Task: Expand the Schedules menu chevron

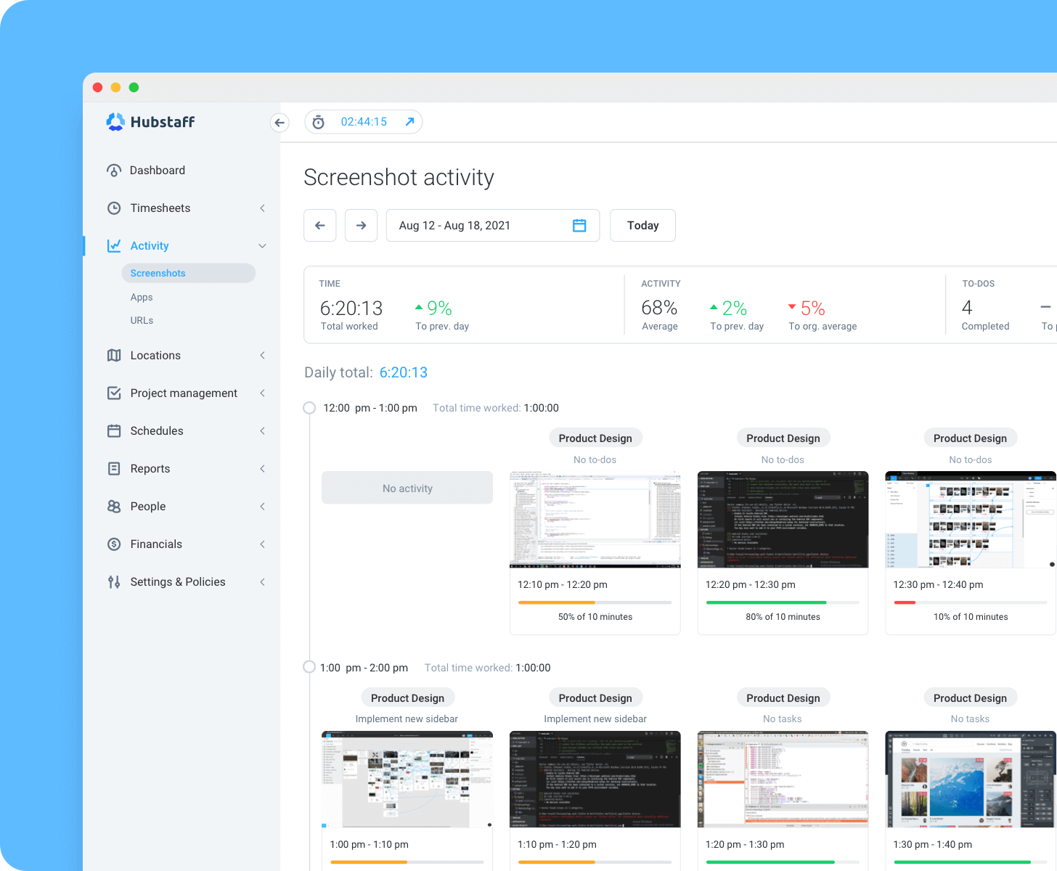Action: pos(263,431)
